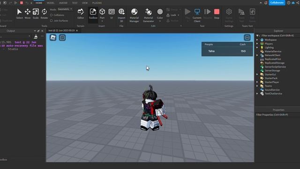Click the Filter workspace input field
The height and width of the screenshot is (169, 300).
(x=279, y=36)
